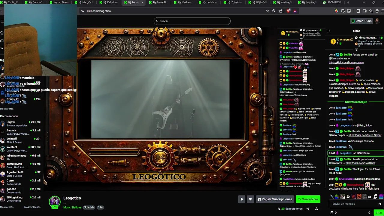The height and width of the screenshot is (216, 384).
Task: Open Leogotico channel avatar
Action: 55,202
